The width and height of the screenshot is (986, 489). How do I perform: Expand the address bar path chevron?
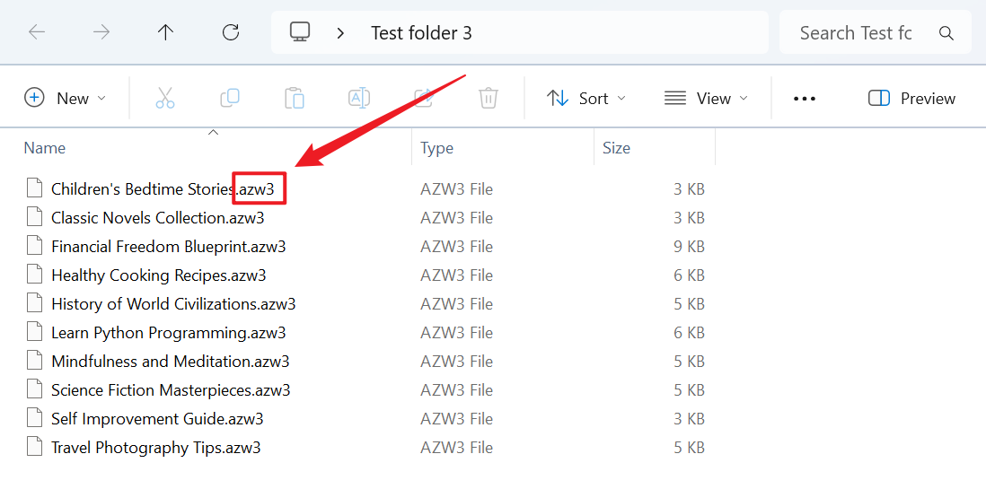click(x=340, y=33)
